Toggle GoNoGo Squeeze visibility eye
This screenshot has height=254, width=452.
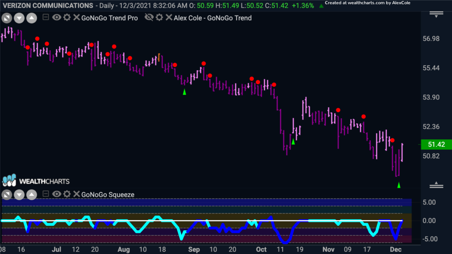56,194
